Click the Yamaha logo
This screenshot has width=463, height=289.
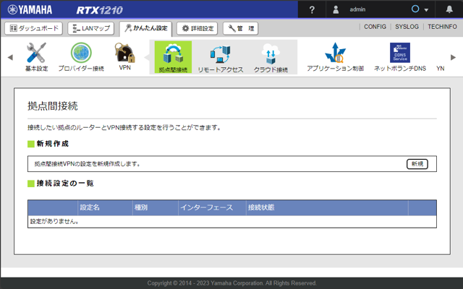tap(30, 9)
